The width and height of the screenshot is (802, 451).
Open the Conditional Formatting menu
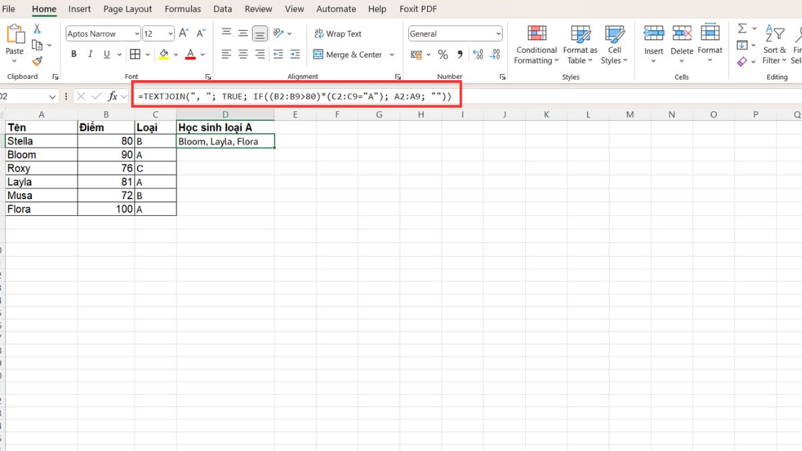tap(536, 45)
